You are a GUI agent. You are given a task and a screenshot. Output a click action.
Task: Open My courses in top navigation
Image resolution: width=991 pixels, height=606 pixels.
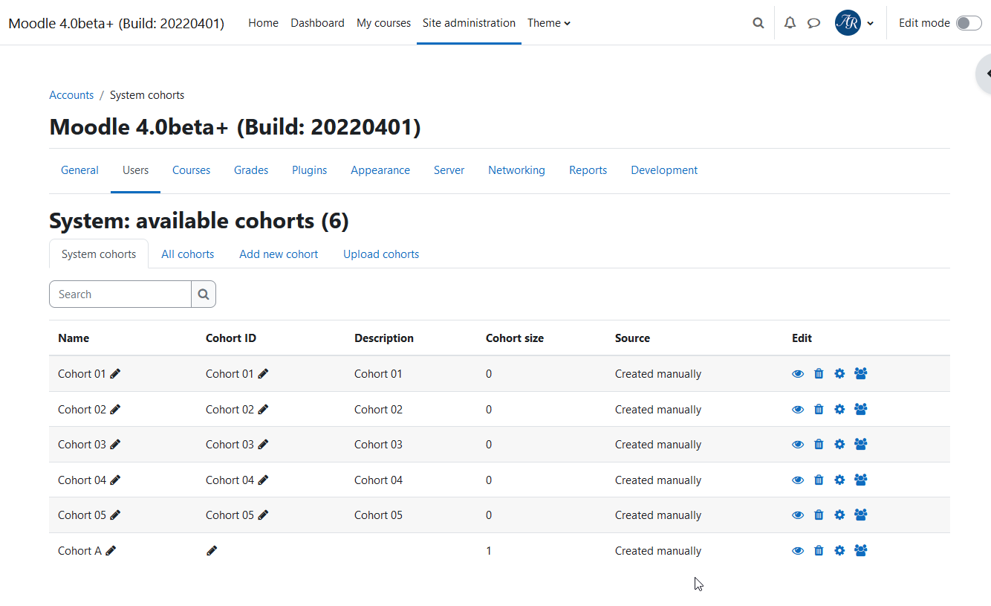[383, 23]
